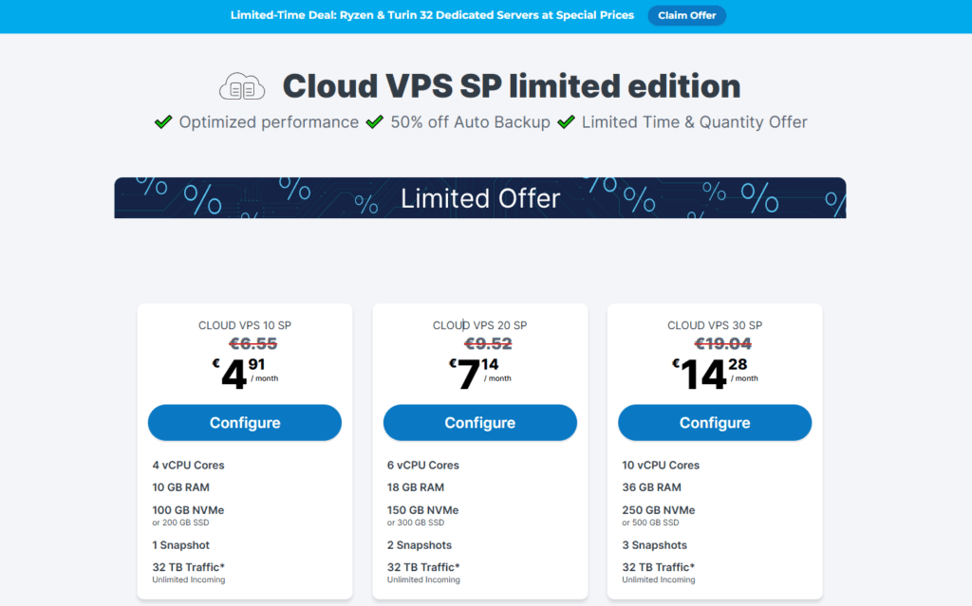
Task: Click the Ryzen & Turin dedicated servers deal text
Action: pyautogui.click(x=432, y=15)
